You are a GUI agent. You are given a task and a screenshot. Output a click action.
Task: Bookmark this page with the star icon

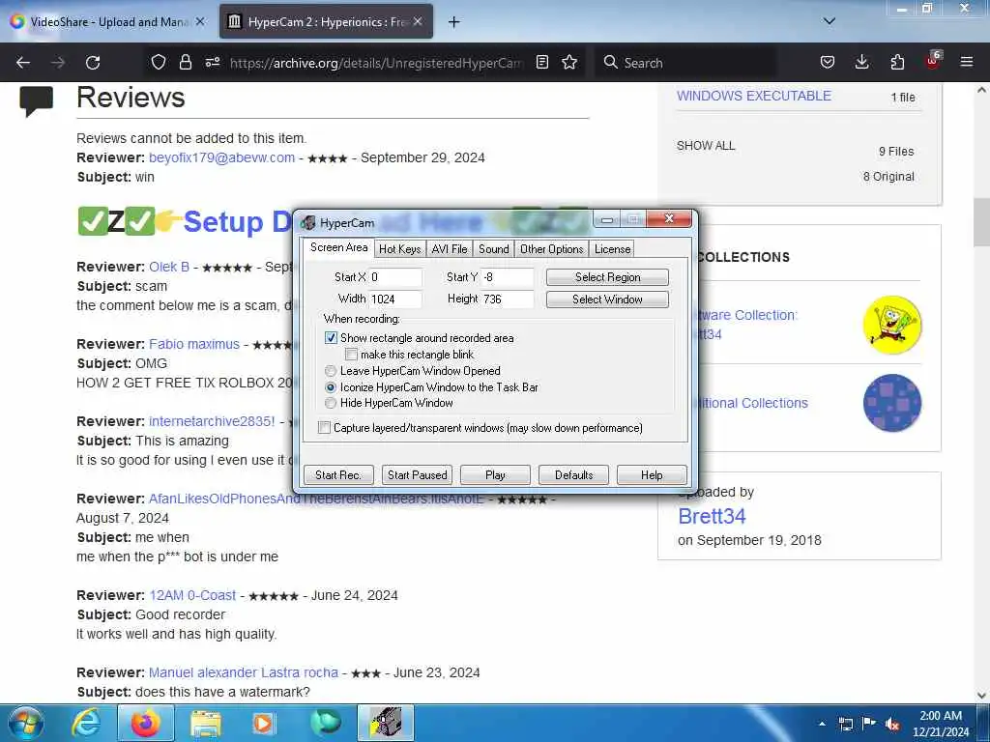(x=569, y=62)
